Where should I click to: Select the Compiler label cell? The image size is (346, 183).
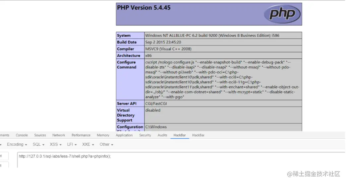pyautogui.click(x=130, y=49)
